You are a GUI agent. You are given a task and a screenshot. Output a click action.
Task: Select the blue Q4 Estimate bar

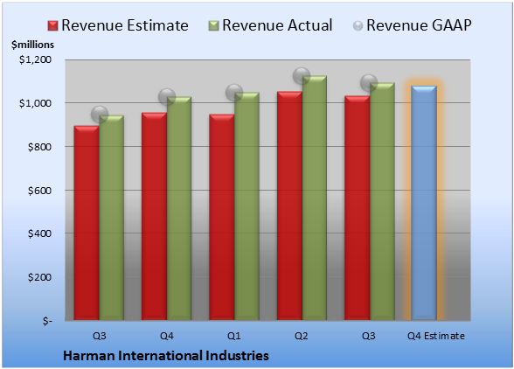click(x=424, y=203)
